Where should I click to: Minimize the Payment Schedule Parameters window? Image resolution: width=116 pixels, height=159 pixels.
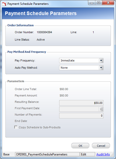tap(92, 3)
